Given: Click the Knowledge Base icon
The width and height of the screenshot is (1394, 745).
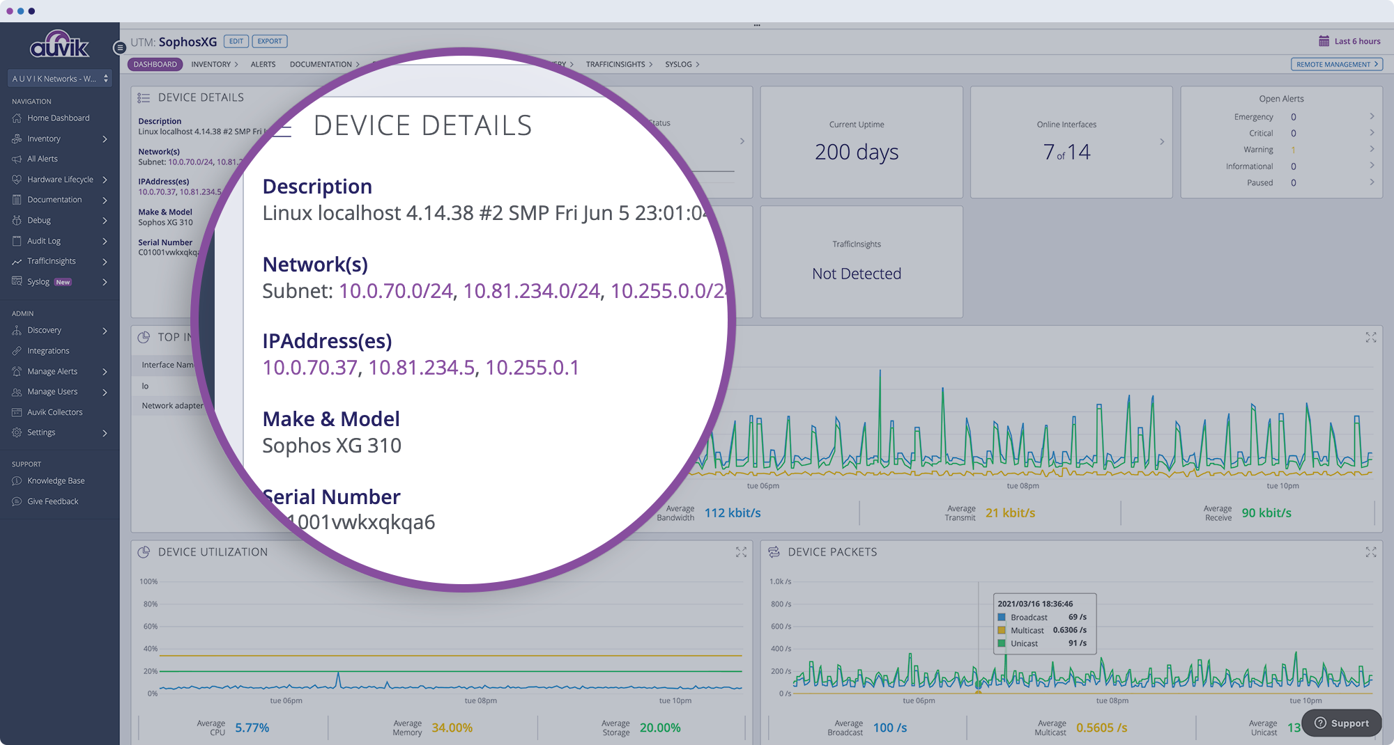Looking at the screenshot, I should (17, 481).
